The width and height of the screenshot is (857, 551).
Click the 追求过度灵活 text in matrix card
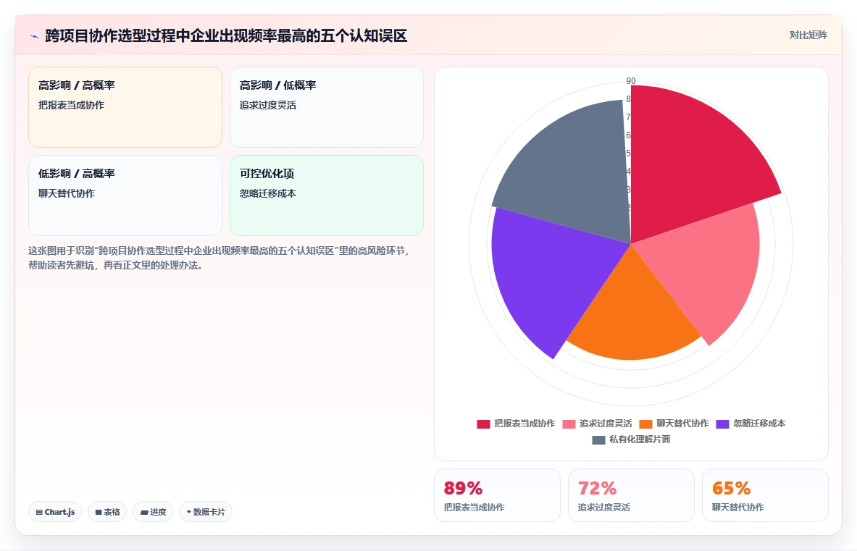(268, 105)
